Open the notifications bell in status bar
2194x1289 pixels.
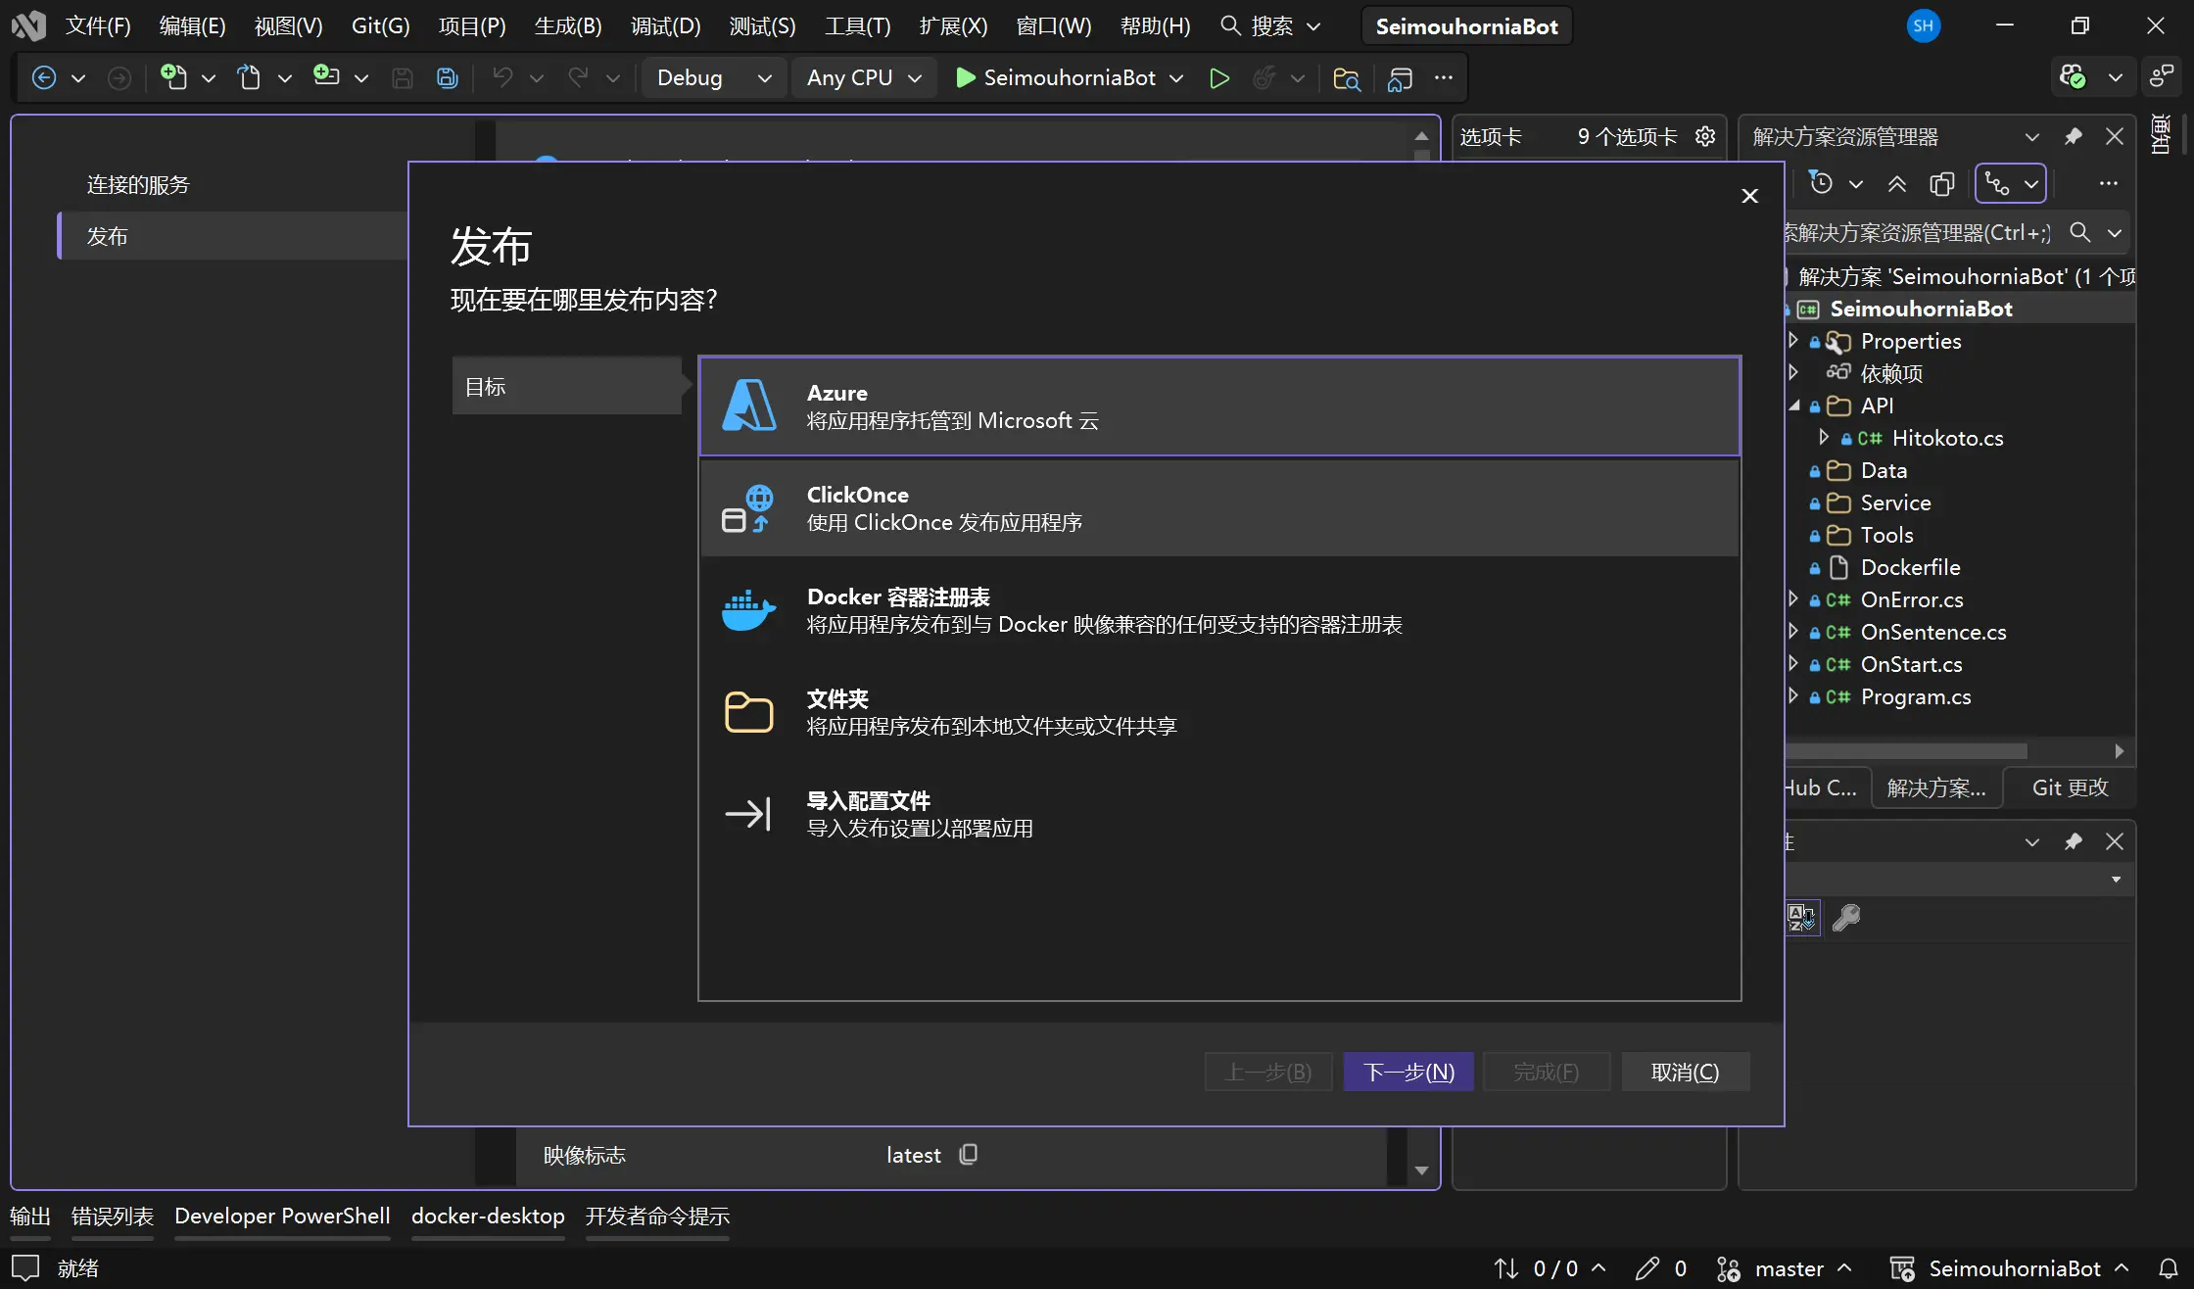[x=2169, y=1268]
